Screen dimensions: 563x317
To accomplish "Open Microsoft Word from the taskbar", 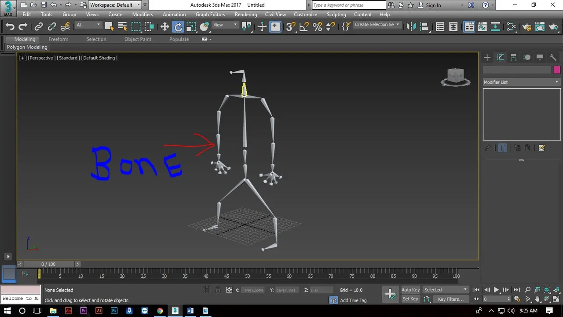I will [190, 310].
